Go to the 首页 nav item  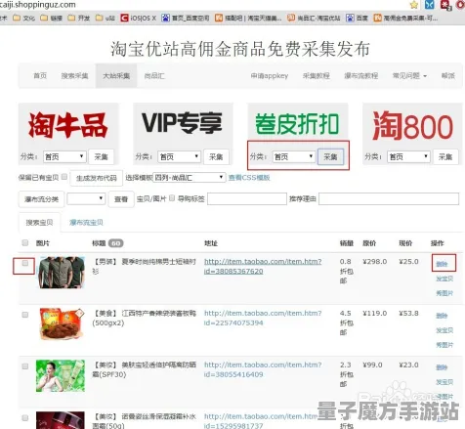pos(40,76)
